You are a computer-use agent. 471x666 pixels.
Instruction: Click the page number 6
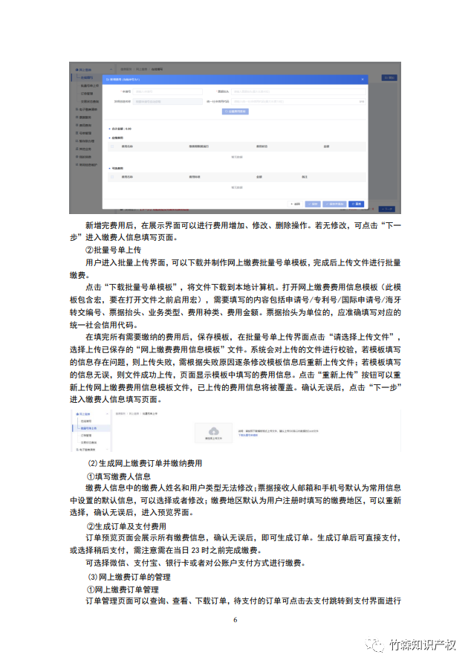click(235, 620)
